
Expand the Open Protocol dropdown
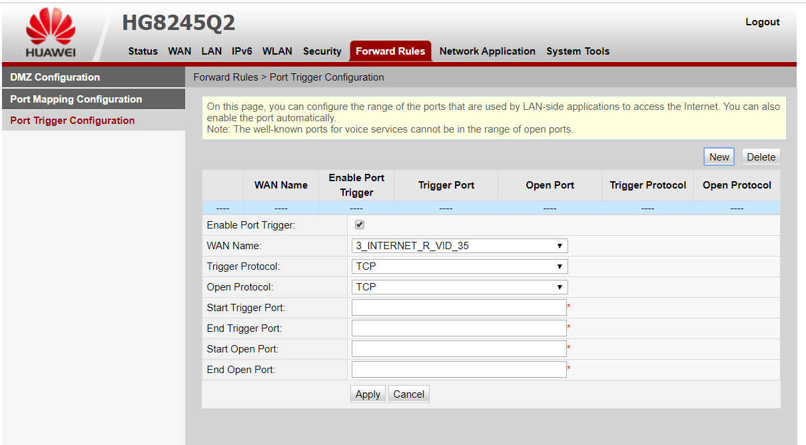click(x=460, y=287)
